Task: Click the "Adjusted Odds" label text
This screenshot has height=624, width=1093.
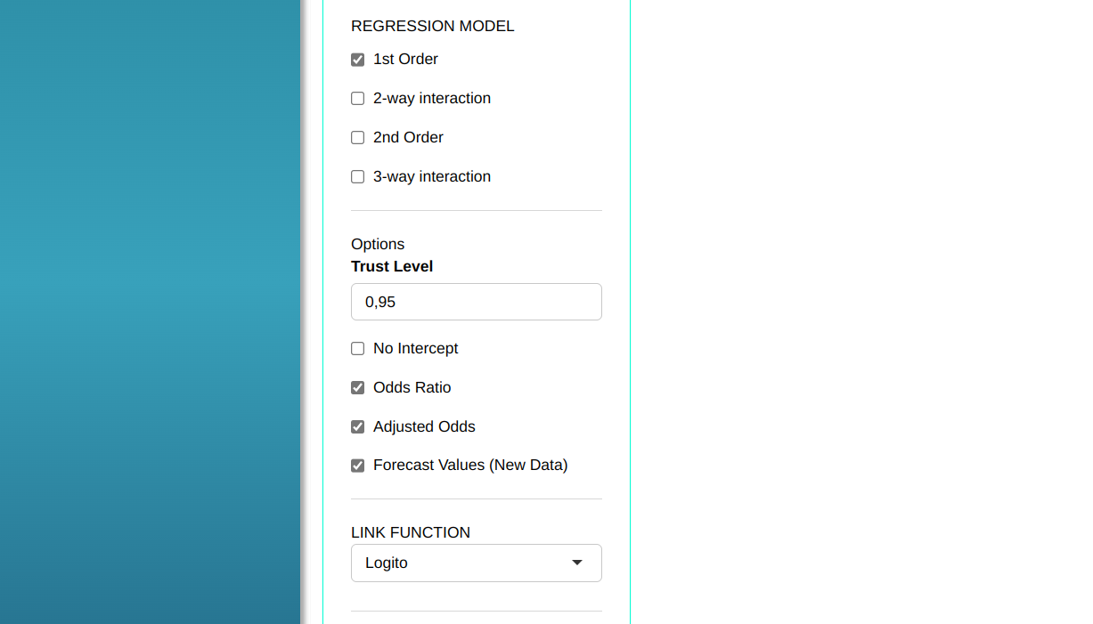Action: [424, 427]
